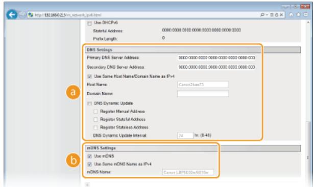Click the mDNS Name input field

coord(188,172)
